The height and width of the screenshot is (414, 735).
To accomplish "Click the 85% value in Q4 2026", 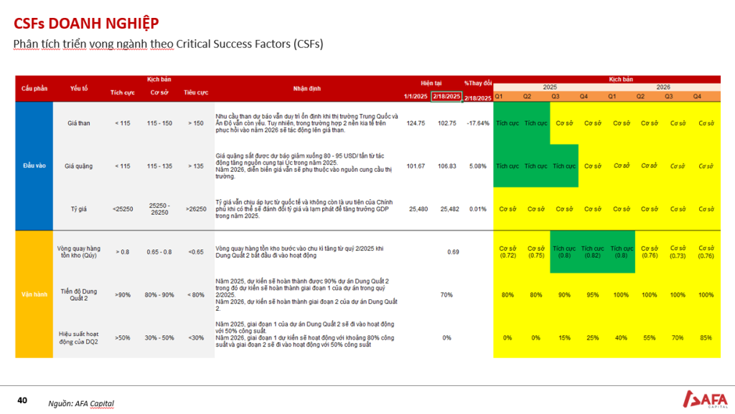I will tap(706, 338).
